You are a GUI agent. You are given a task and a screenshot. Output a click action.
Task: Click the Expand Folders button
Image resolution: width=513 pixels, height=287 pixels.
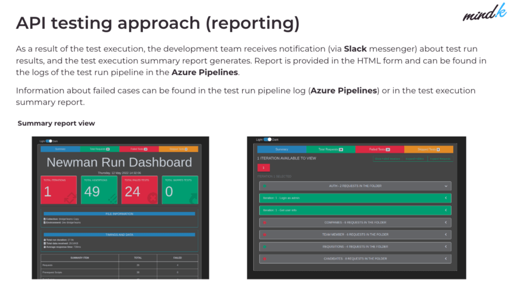tap(414, 158)
